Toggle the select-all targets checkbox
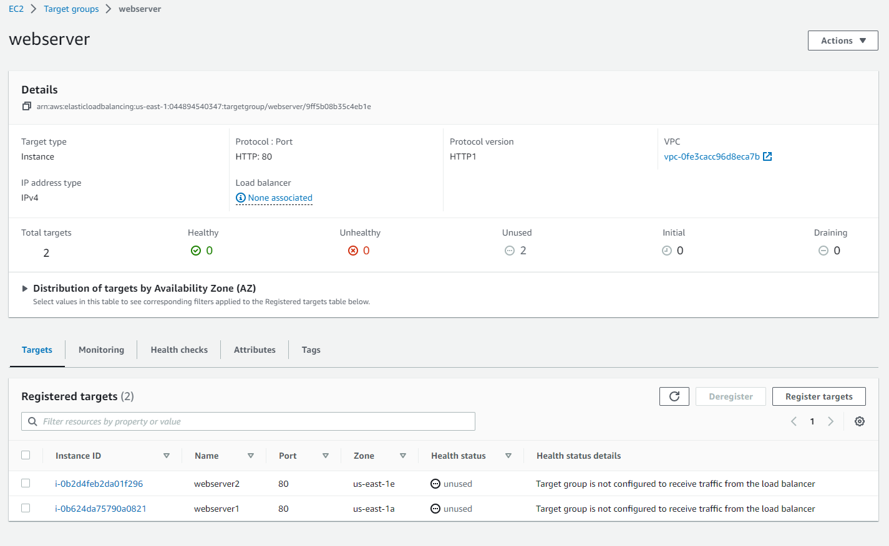Screen dimensions: 889x546 (x=26, y=455)
